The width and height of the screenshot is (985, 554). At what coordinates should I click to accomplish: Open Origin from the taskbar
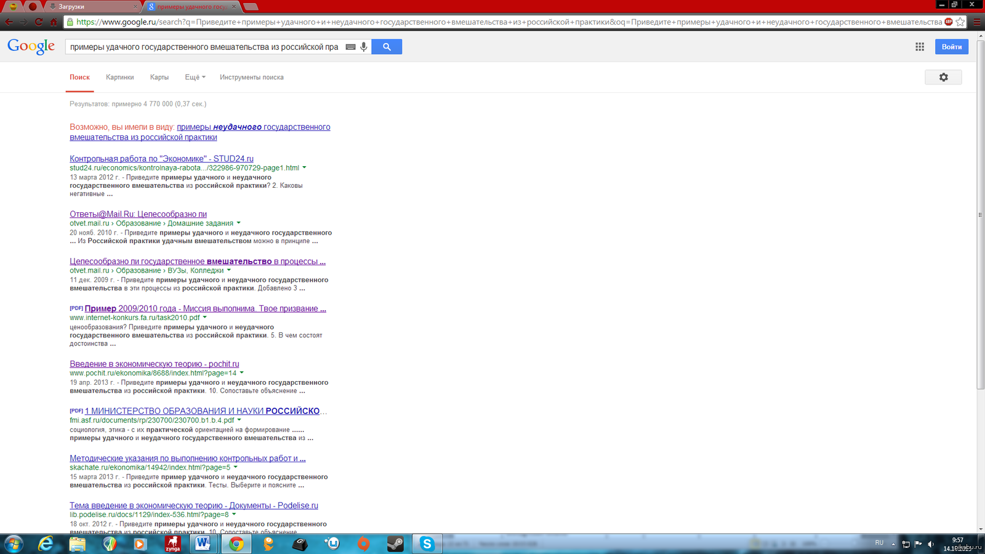[x=364, y=544]
